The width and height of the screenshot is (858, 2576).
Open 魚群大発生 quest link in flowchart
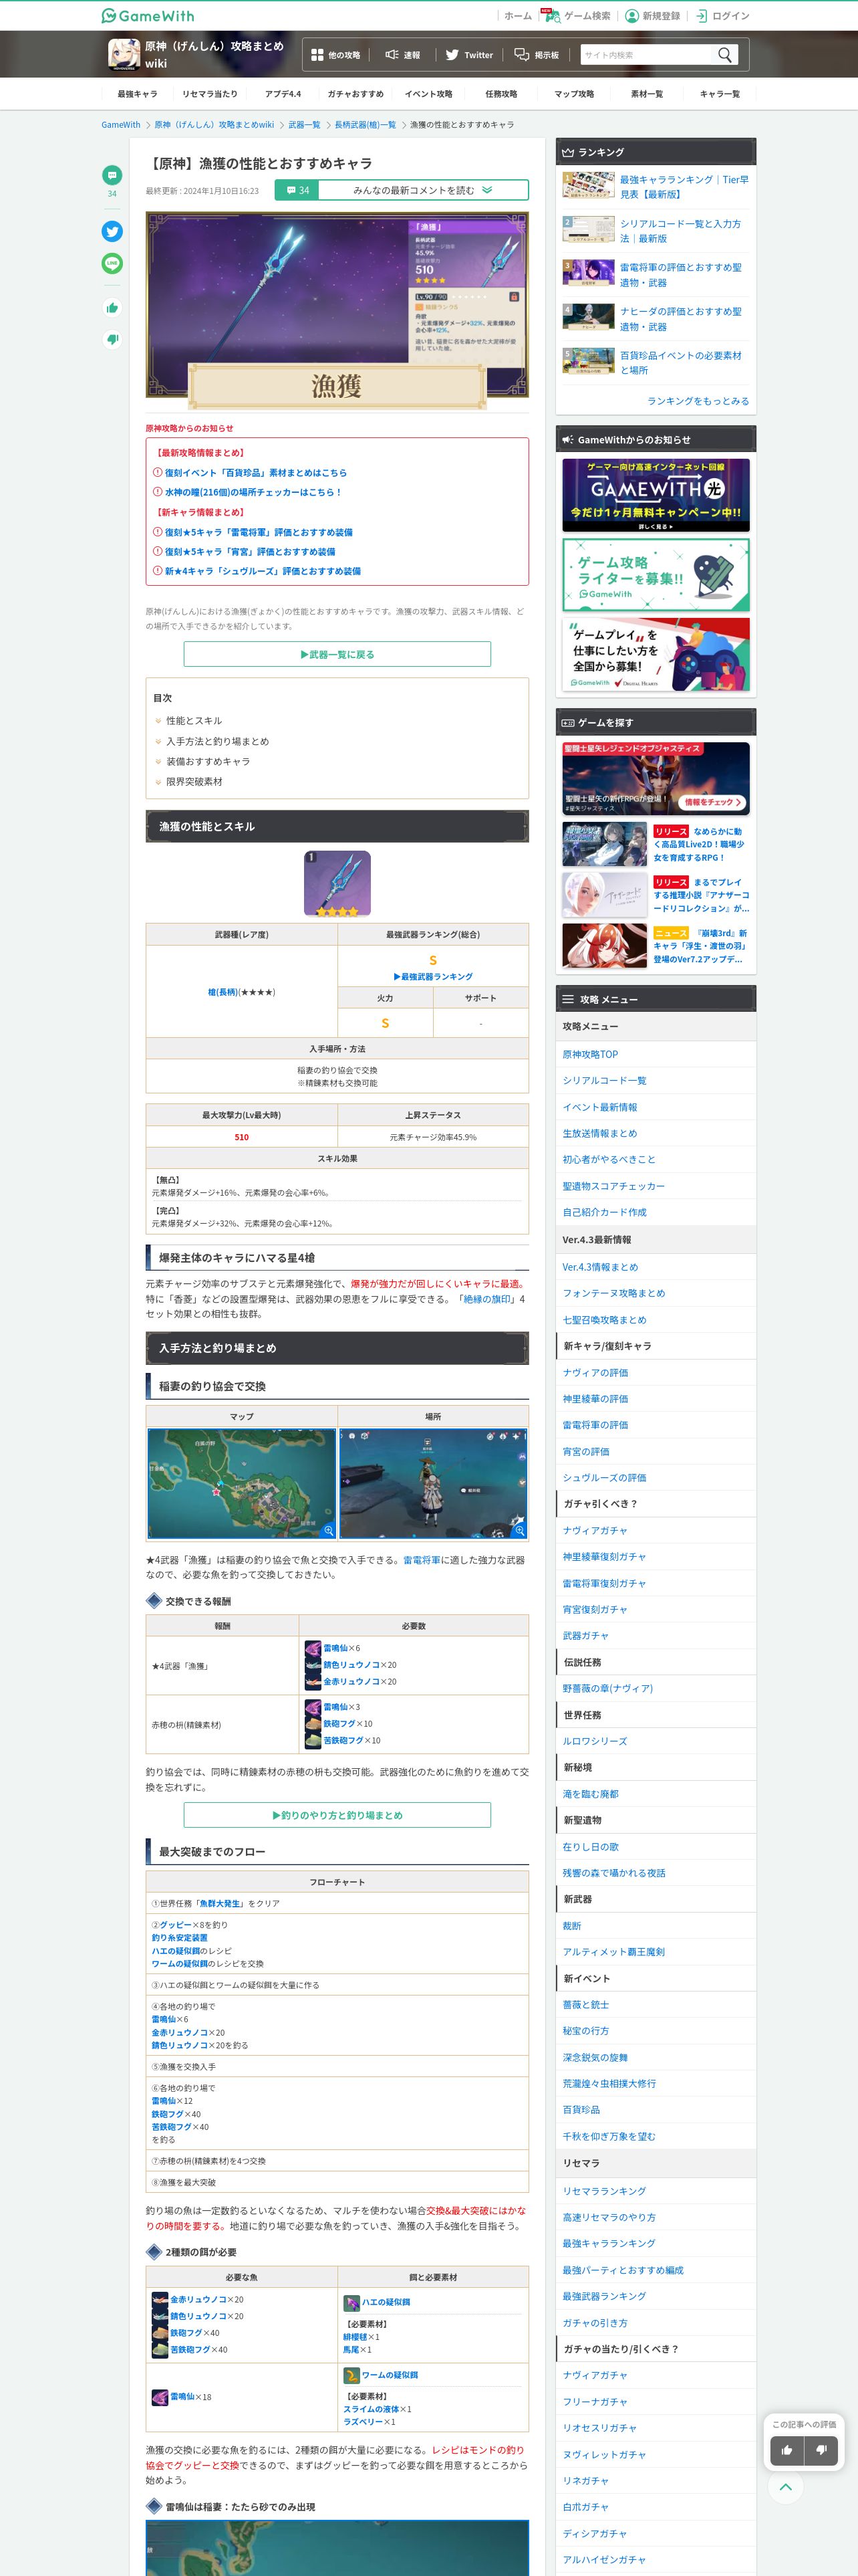point(220,1904)
